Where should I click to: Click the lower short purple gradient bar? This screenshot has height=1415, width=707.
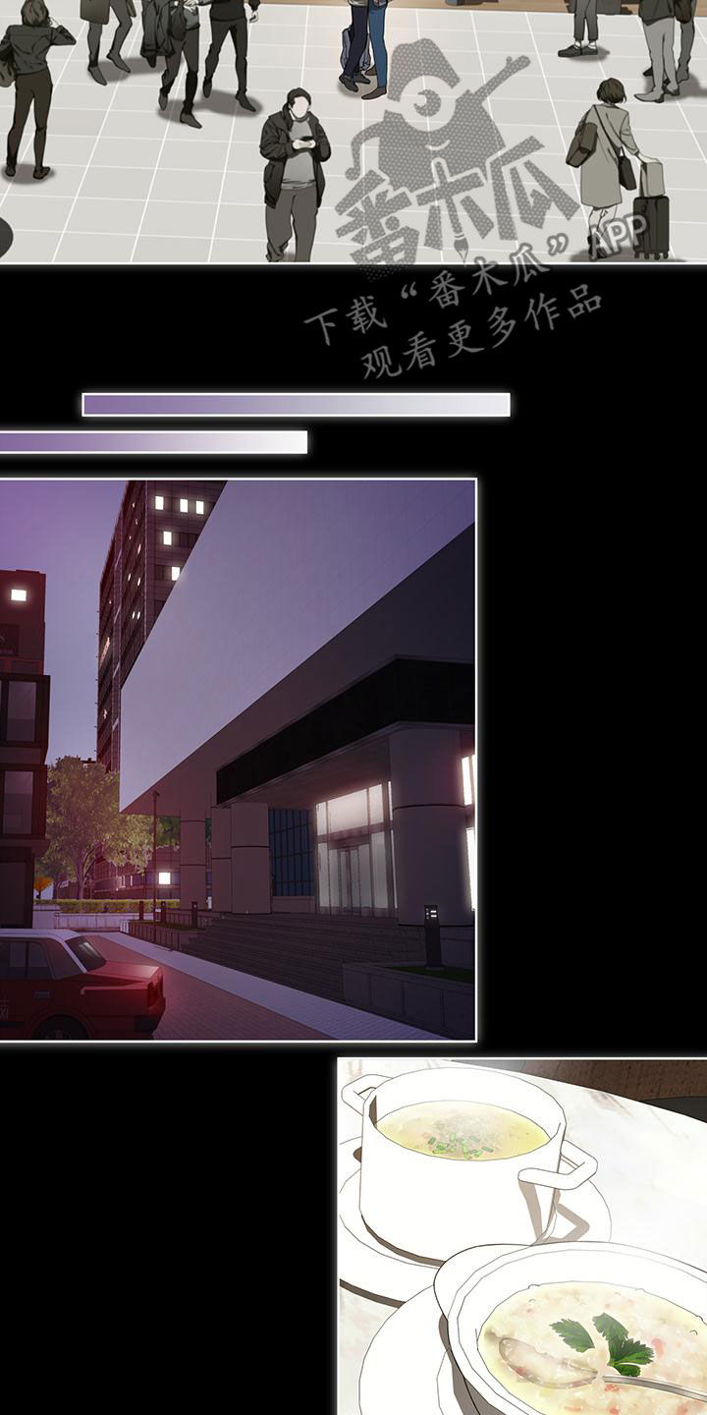[x=152, y=442]
